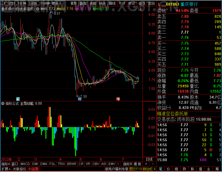Click the 买一 bid price 7.75
222x172 pixels.
[185, 43]
